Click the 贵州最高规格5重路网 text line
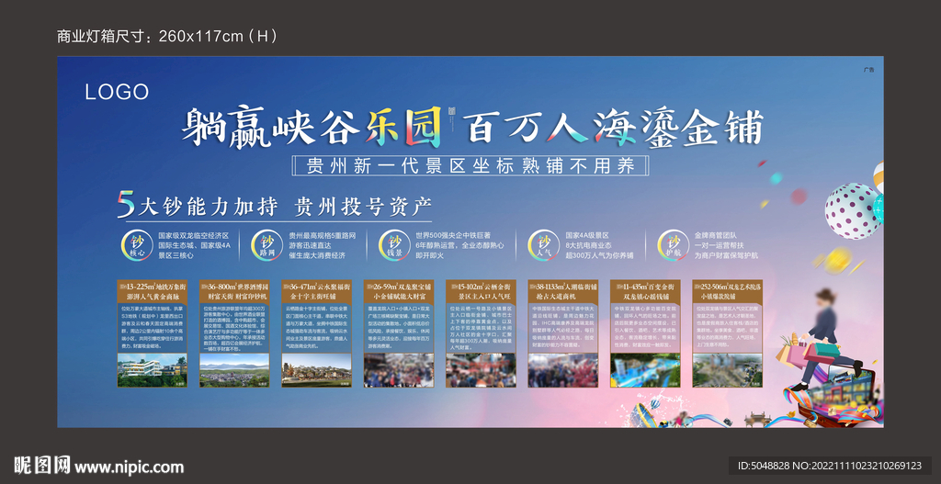 tap(323, 236)
